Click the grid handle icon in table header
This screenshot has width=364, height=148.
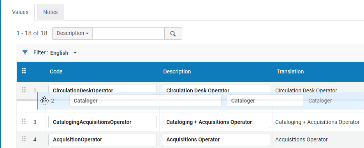pyautogui.click(x=24, y=71)
